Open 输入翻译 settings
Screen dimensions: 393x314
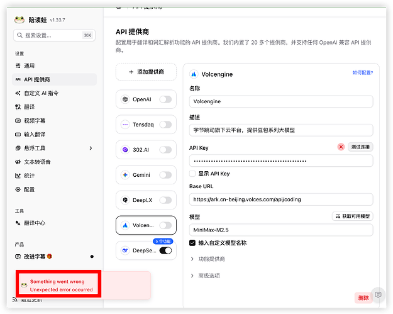54,135
